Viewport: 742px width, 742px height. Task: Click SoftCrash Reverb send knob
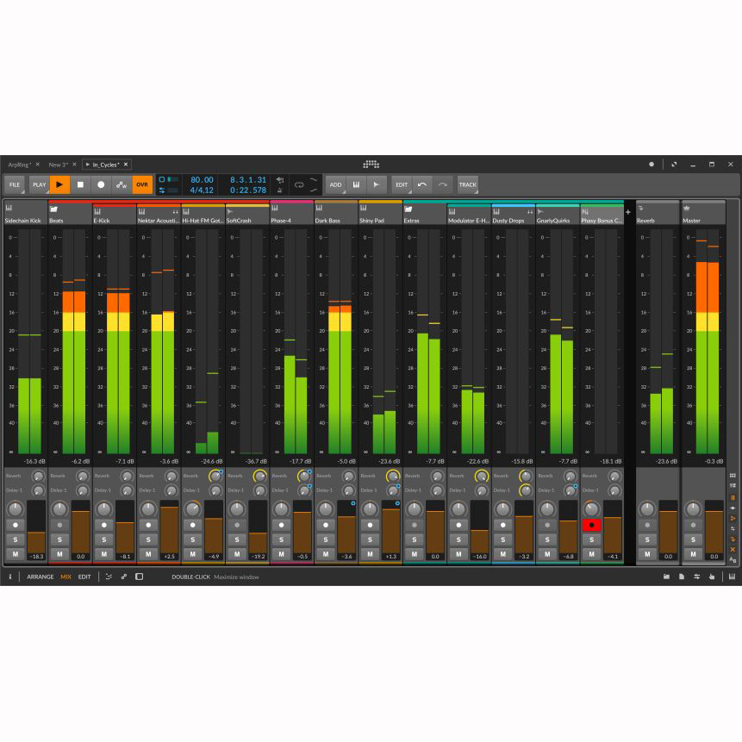[259, 476]
